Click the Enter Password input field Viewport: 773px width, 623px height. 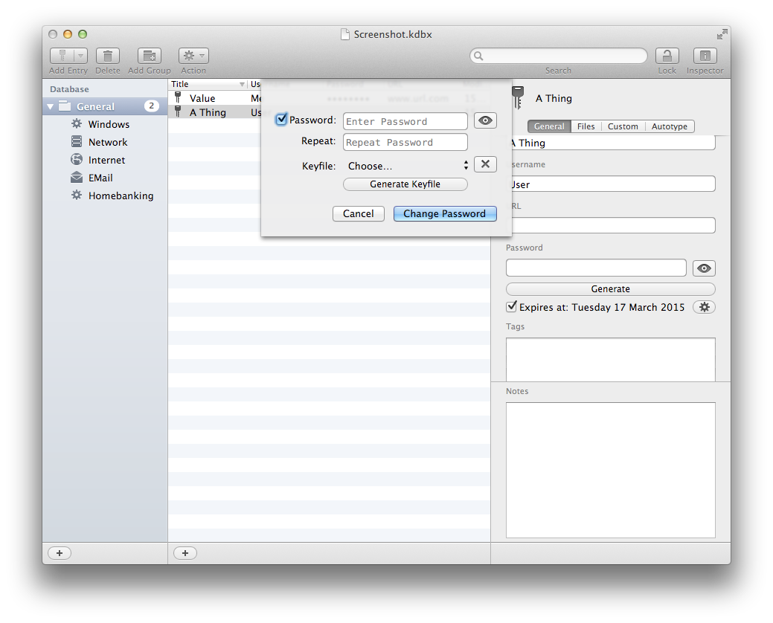[x=405, y=121]
